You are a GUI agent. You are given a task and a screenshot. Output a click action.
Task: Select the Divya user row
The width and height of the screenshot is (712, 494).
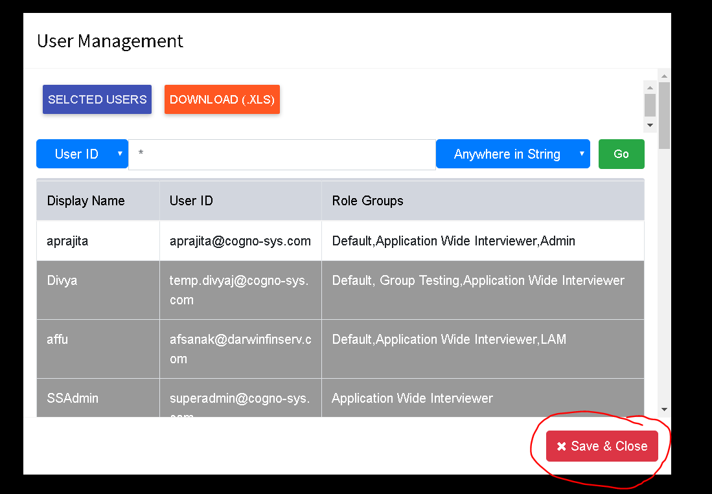340,290
